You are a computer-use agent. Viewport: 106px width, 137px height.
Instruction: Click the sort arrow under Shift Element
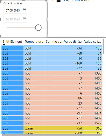4,44
